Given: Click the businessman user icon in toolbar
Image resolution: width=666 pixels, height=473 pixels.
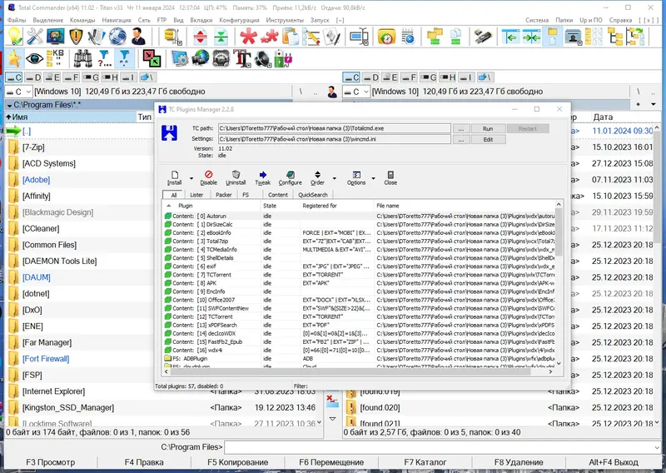Looking at the screenshot, I should pos(138,36).
